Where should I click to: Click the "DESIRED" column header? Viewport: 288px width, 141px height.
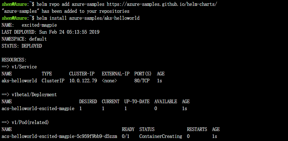point(88,102)
